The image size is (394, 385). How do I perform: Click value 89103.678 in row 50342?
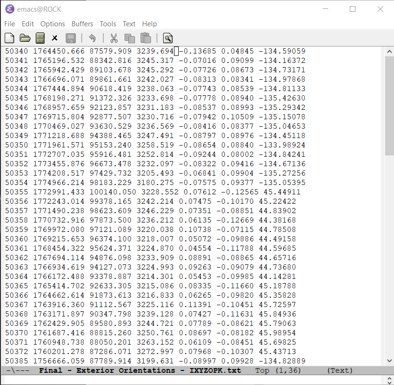point(110,70)
